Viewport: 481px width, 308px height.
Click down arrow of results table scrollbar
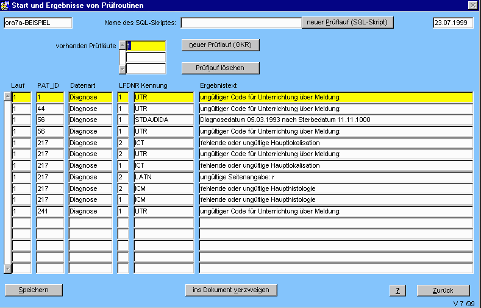[7, 268]
